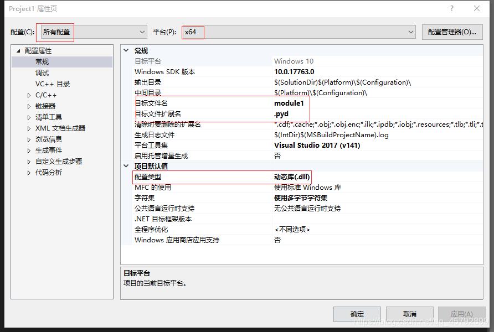
Task: Select 常规 in the property tree
Action: point(42,61)
